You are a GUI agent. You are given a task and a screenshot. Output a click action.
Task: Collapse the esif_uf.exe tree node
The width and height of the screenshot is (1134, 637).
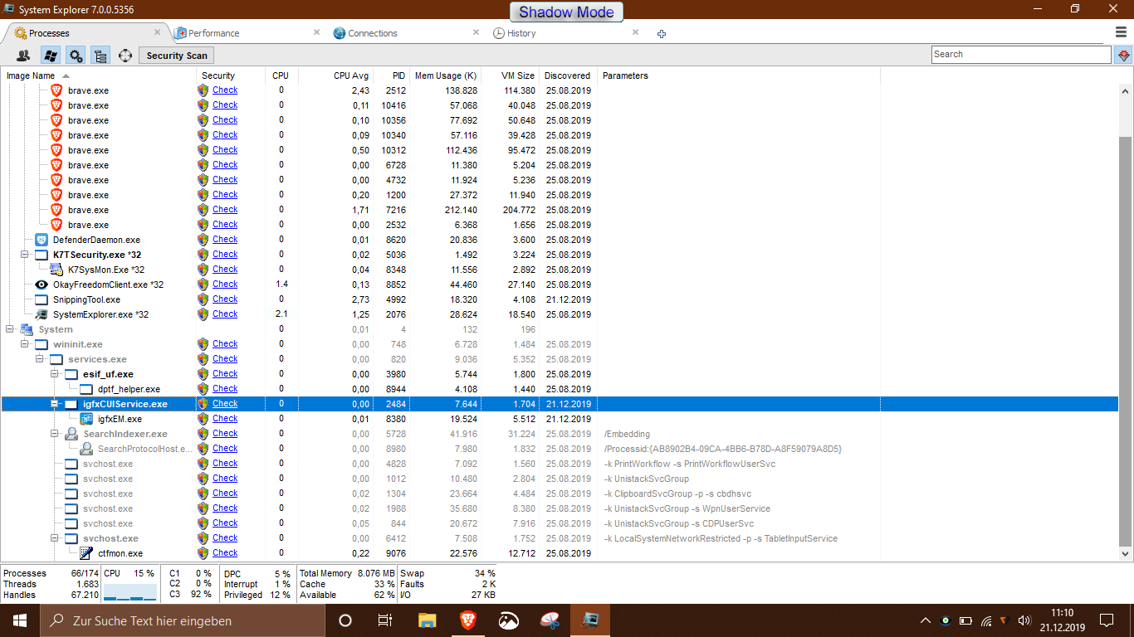point(55,374)
